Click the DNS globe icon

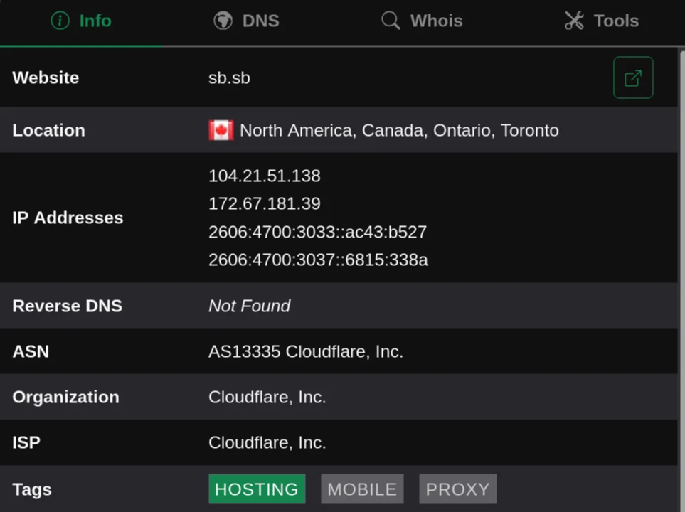click(223, 21)
